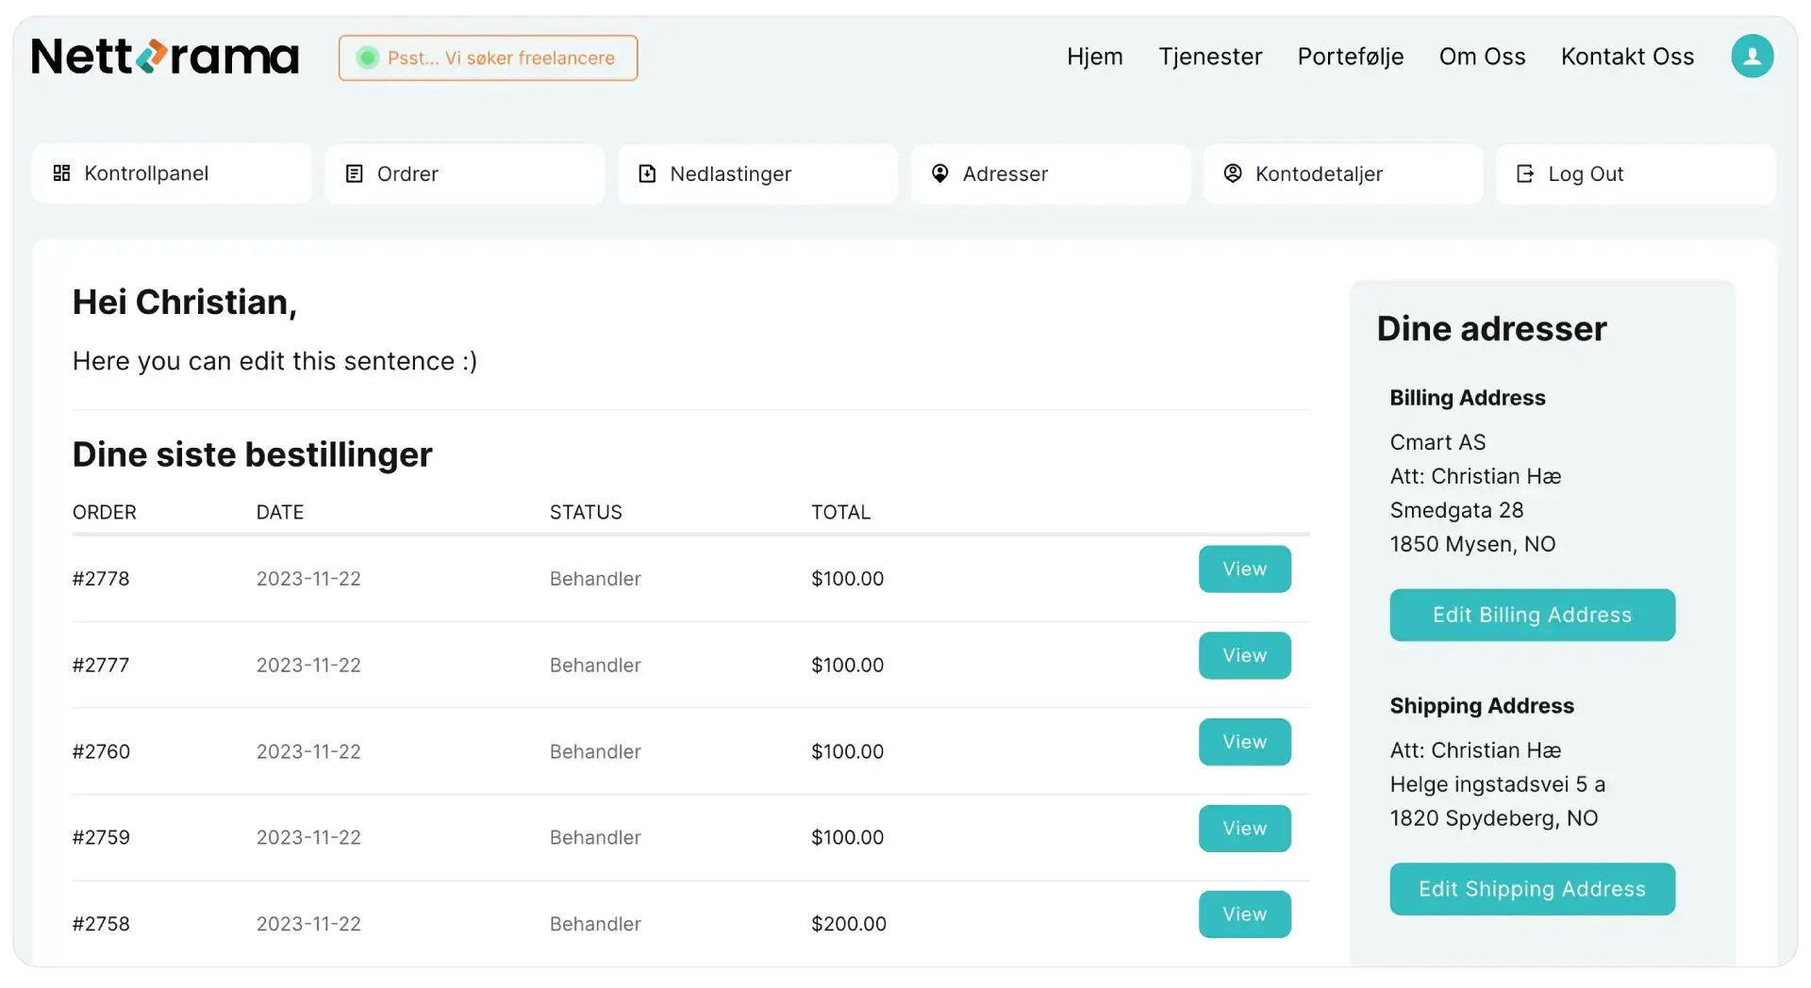
Task: Select Kontakt Oss in navigation
Action: click(x=1627, y=57)
